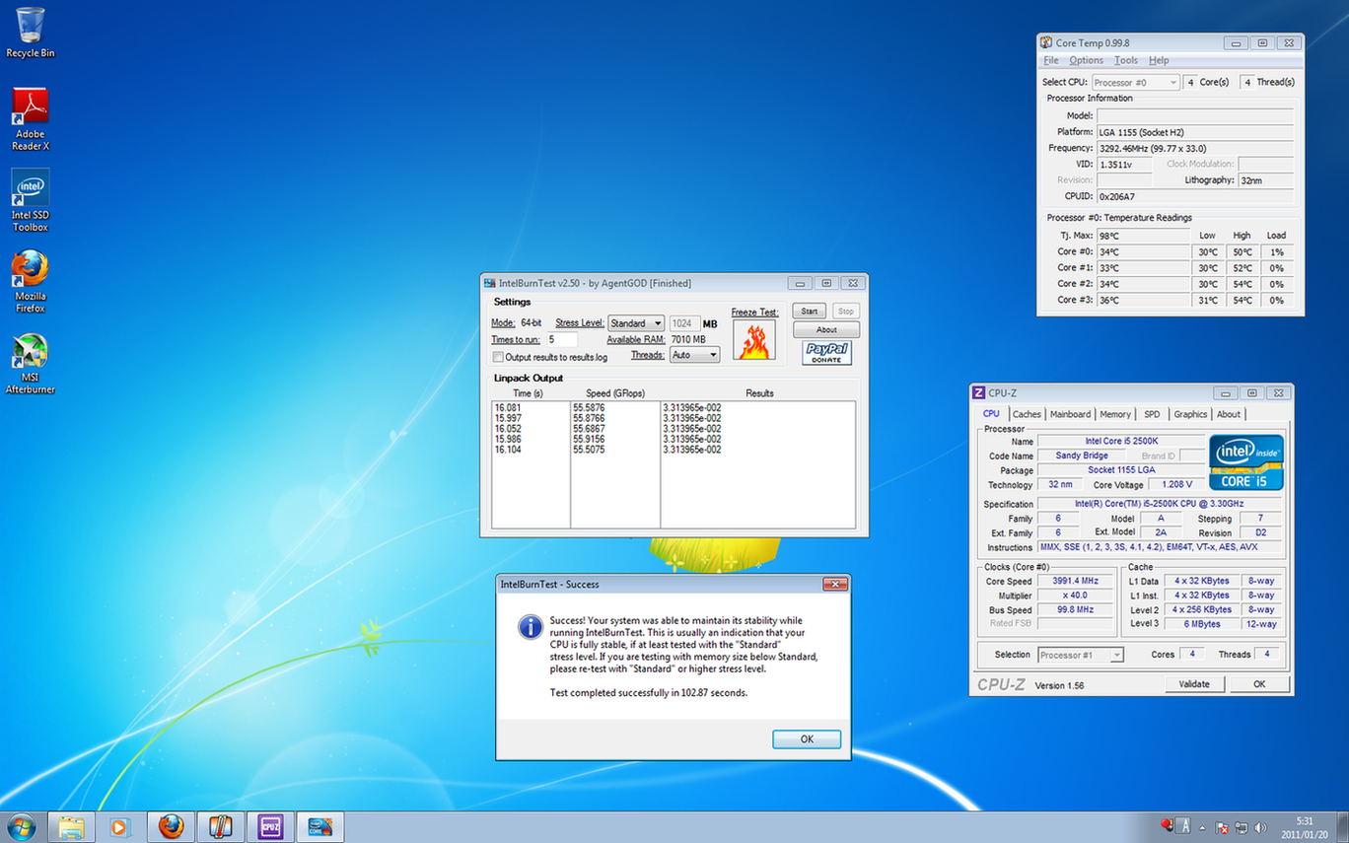Switch to the About tab in CPU-Z
1349x843 pixels.
(1229, 414)
